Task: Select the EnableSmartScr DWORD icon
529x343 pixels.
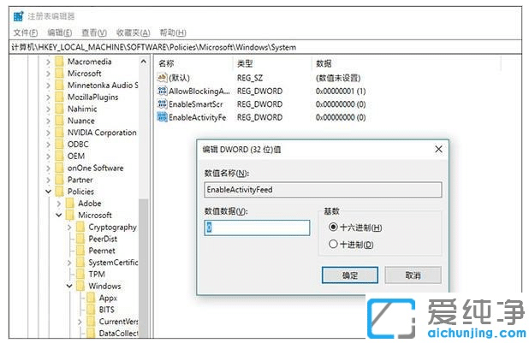Action: click(163, 103)
